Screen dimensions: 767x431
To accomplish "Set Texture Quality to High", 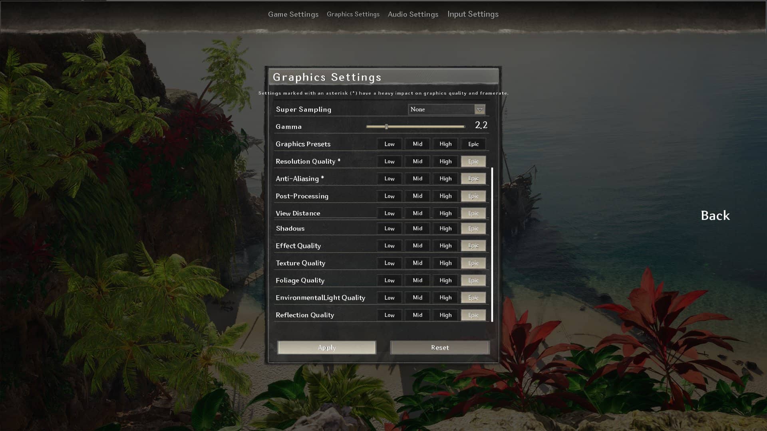I will (x=445, y=263).
